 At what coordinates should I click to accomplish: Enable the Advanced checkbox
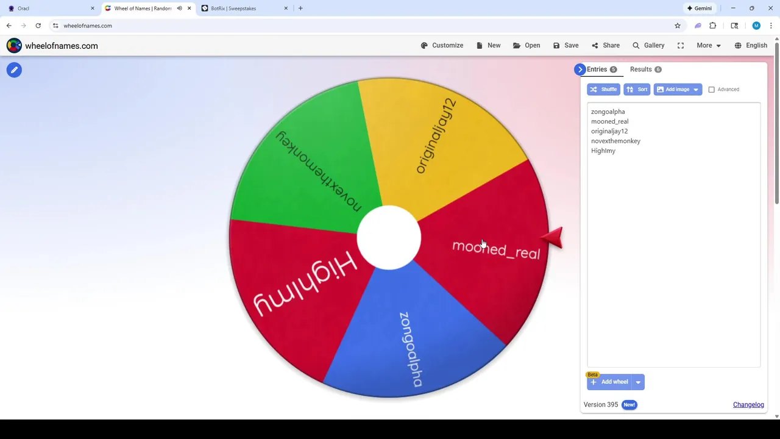[x=711, y=90]
